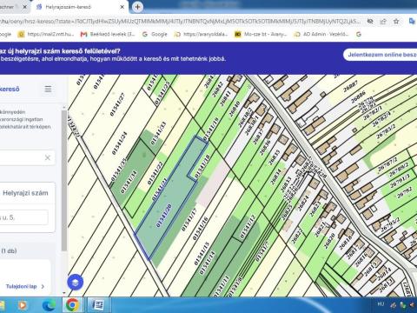Select parcel 26820 on map
Screen dimensions: 417x313
(329, 241)
